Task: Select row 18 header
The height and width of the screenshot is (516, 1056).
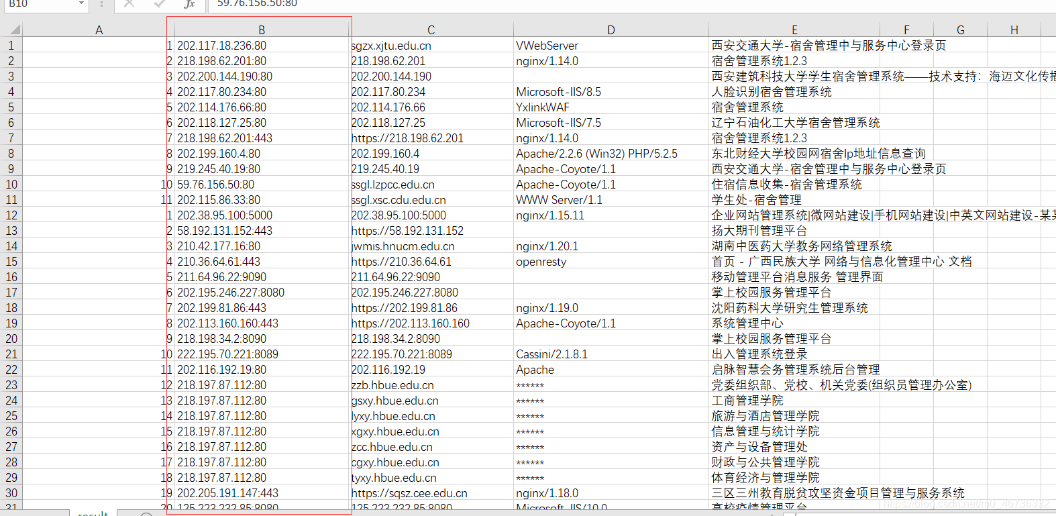Action: (11, 308)
